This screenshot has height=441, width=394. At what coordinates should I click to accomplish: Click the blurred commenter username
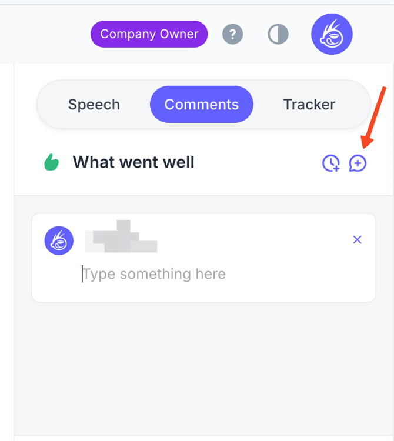click(121, 236)
